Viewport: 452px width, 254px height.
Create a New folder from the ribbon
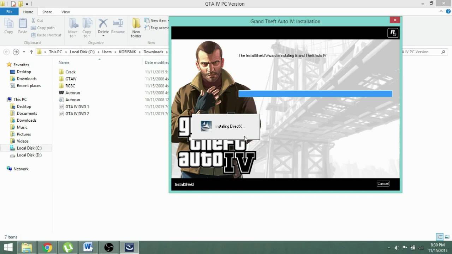pos(136,28)
